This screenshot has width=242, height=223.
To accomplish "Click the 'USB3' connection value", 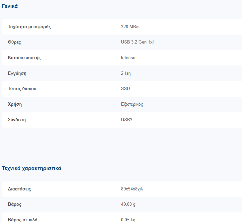I will click(x=127, y=120).
